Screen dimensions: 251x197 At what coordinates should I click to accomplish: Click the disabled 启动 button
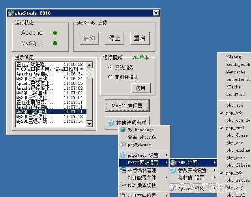click(x=89, y=38)
